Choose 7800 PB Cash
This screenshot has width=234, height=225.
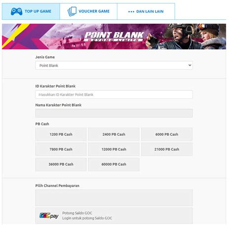click(x=61, y=150)
